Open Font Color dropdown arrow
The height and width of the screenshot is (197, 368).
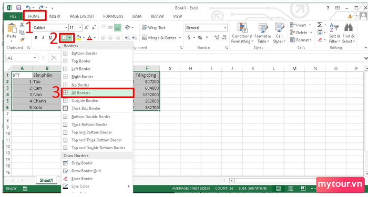[x=95, y=37]
